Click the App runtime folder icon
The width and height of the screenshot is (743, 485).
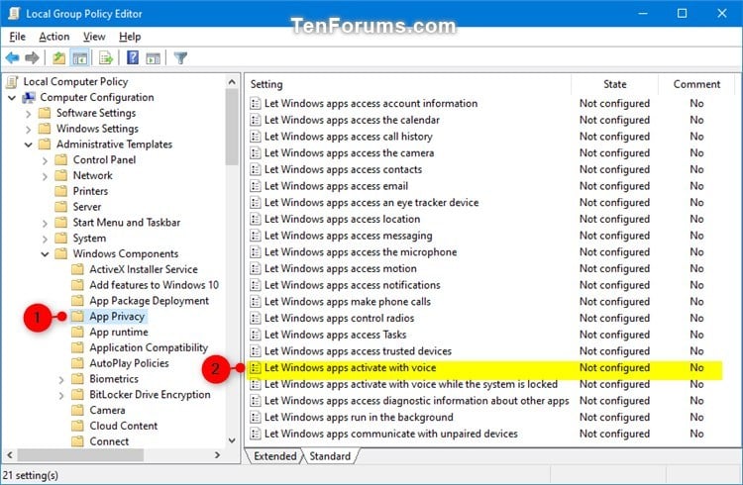point(77,332)
